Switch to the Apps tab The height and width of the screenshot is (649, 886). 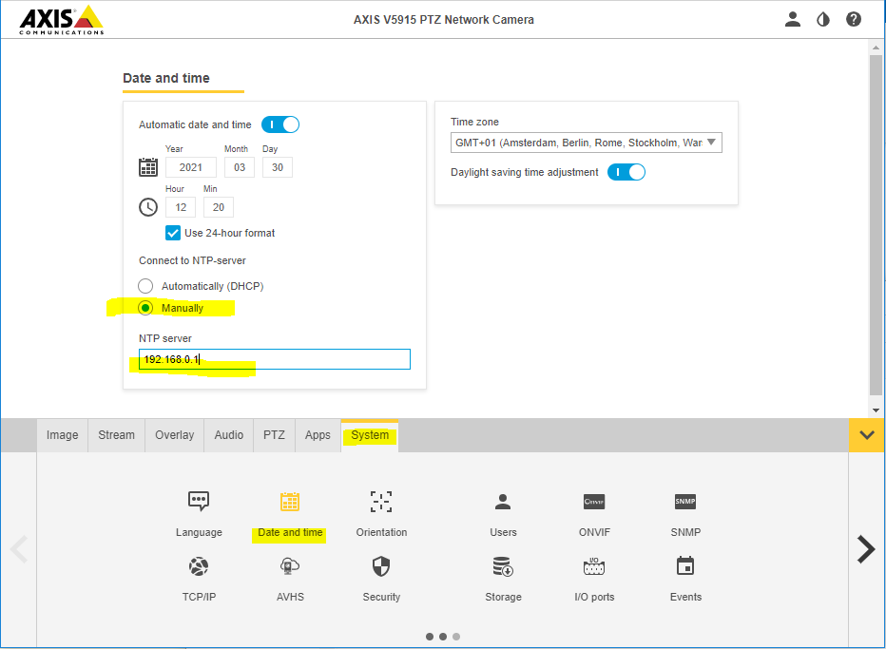click(318, 435)
